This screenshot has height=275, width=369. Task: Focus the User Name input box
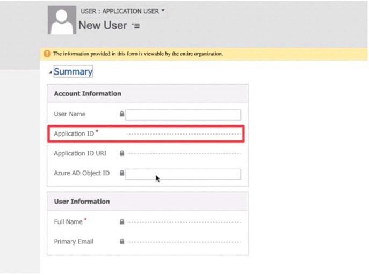(183, 115)
